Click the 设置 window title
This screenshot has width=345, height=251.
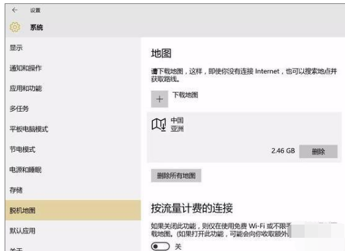point(35,10)
